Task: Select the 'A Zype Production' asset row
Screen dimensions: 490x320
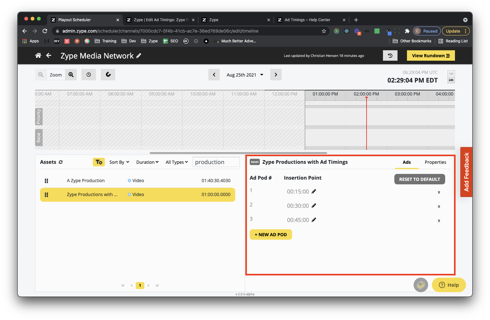Action: pos(138,181)
